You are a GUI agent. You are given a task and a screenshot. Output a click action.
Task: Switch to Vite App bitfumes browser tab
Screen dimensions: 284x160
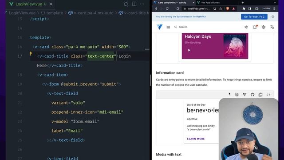pyautogui.click(x=210, y=3)
